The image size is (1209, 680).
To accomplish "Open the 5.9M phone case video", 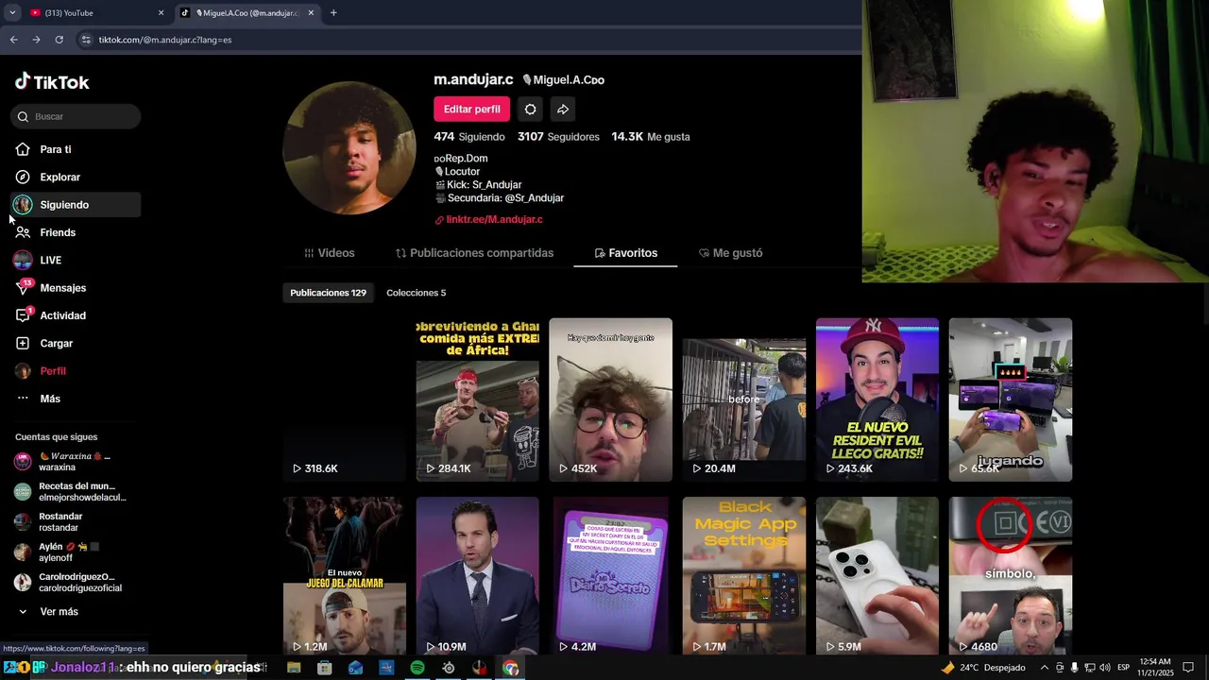I will pos(877,575).
